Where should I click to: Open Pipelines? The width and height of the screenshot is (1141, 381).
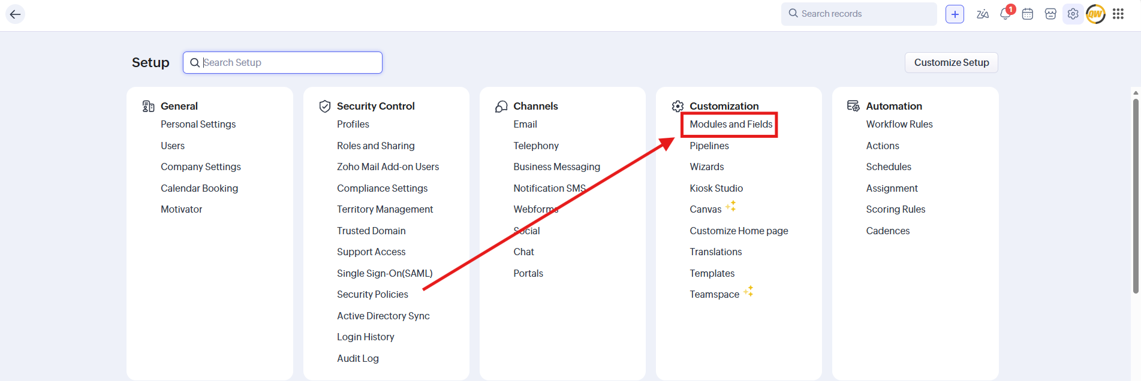[709, 146]
